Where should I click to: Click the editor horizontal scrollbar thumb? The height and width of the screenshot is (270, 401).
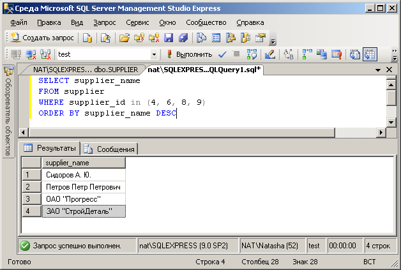(182, 132)
